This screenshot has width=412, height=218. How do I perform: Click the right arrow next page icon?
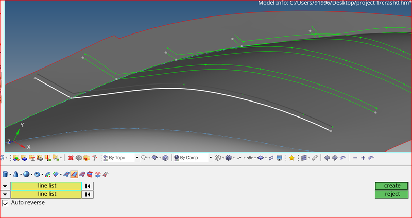click(x=335, y=158)
